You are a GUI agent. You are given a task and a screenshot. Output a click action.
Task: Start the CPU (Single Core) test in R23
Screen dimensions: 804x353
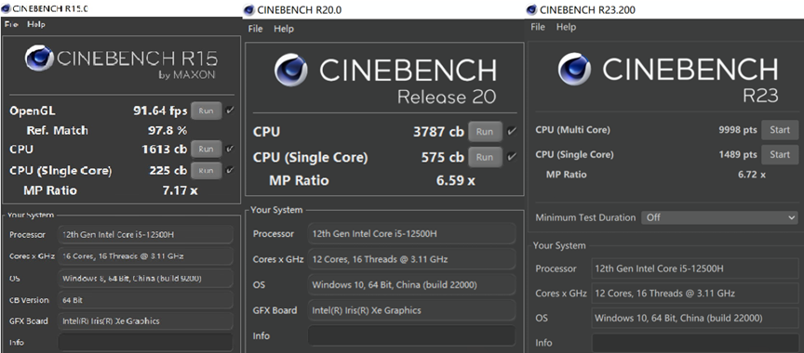[780, 154]
